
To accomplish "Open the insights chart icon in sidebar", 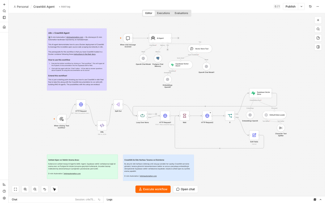I will point(4,184).
